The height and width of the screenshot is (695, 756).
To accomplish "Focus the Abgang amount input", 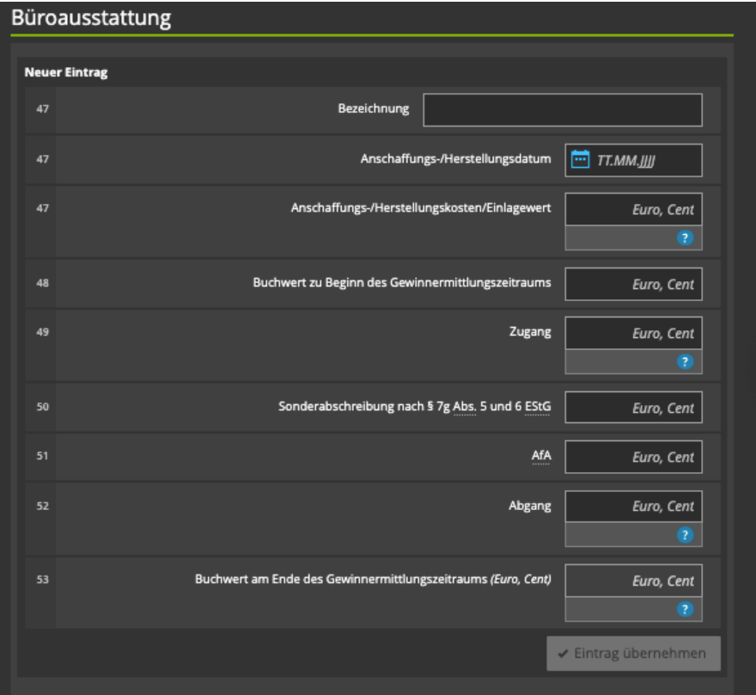I will (x=633, y=507).
